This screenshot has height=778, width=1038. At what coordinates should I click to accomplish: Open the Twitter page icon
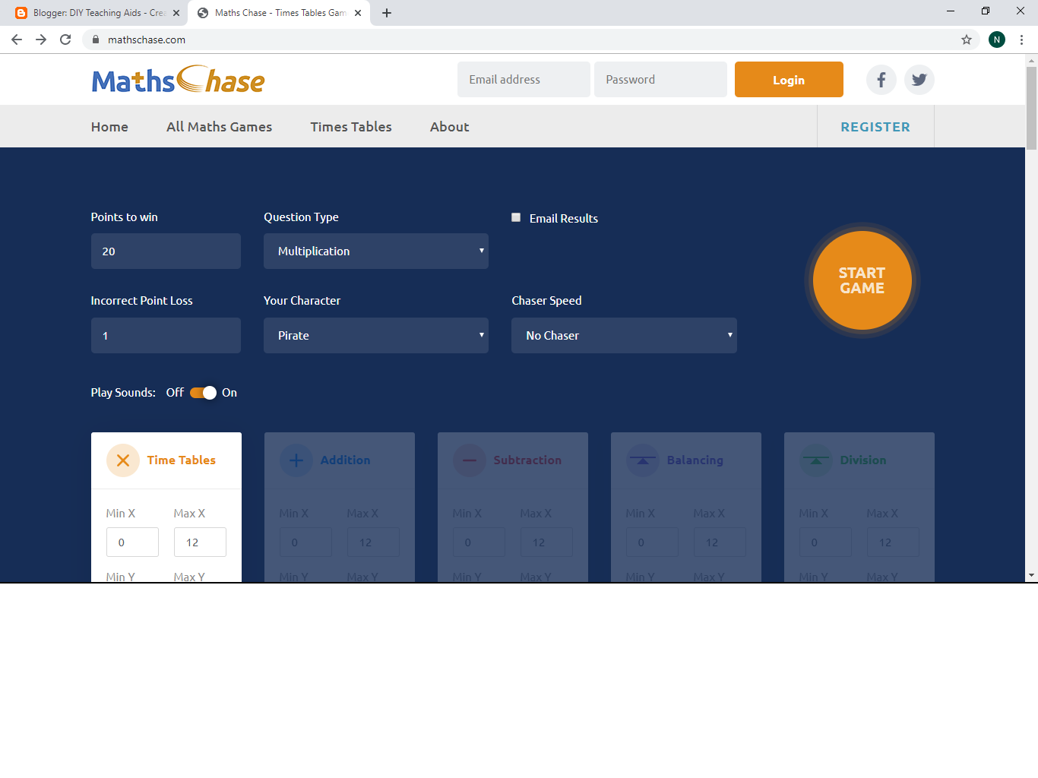[x=919, y=80]
